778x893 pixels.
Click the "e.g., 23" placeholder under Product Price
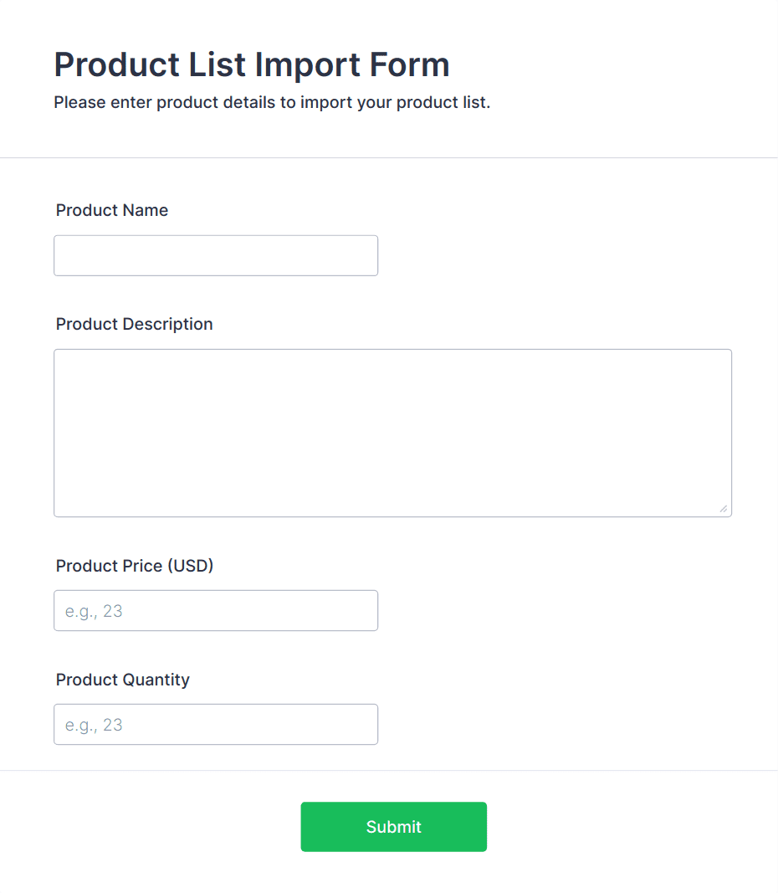(94, 611)
